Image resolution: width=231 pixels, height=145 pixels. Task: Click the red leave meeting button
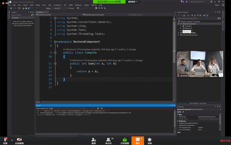[x=225, y=141]
